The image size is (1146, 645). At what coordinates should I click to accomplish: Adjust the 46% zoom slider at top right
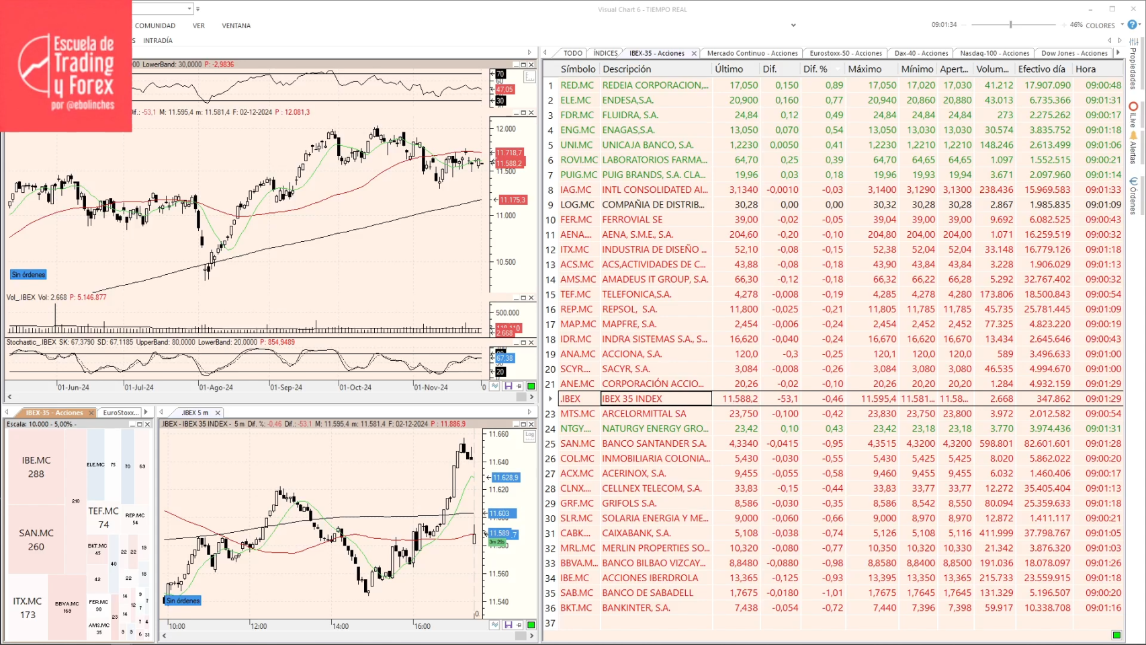[1011, 25]
